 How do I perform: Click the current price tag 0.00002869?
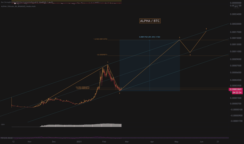[236, 89]
